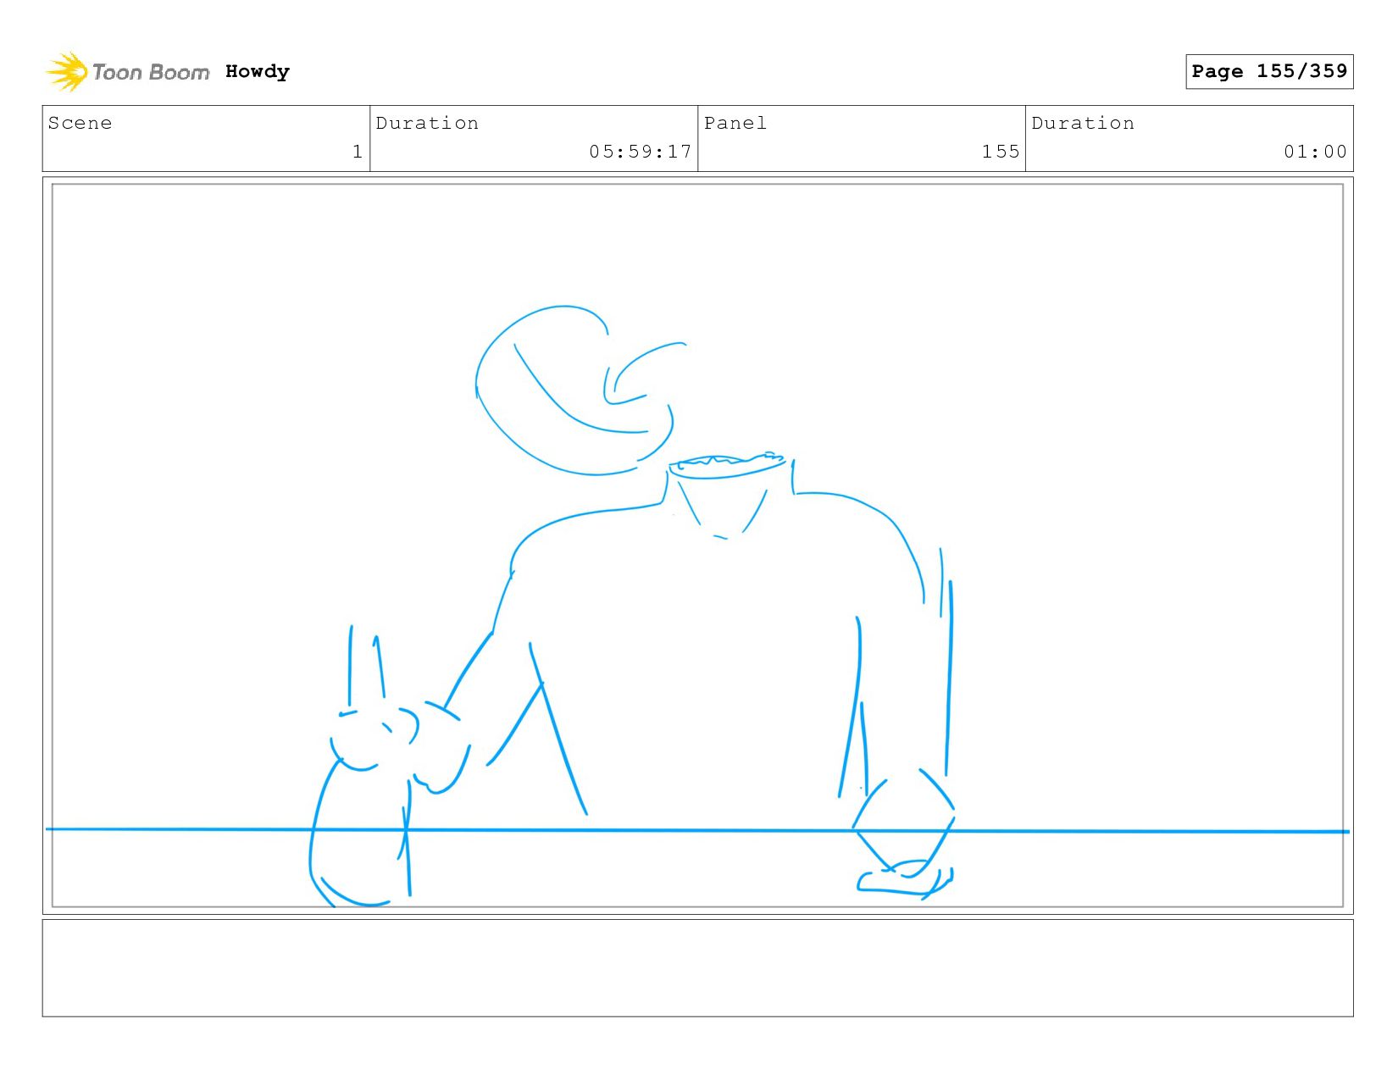Click the scene number '1'
1398x1080 pixels.
tap(358, 152)
